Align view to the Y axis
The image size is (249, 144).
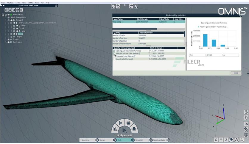[221, 140]
